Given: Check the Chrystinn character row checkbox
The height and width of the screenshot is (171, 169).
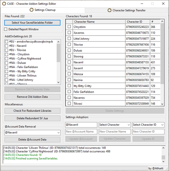Looking at the screenshot, I should tap(69, 27).
